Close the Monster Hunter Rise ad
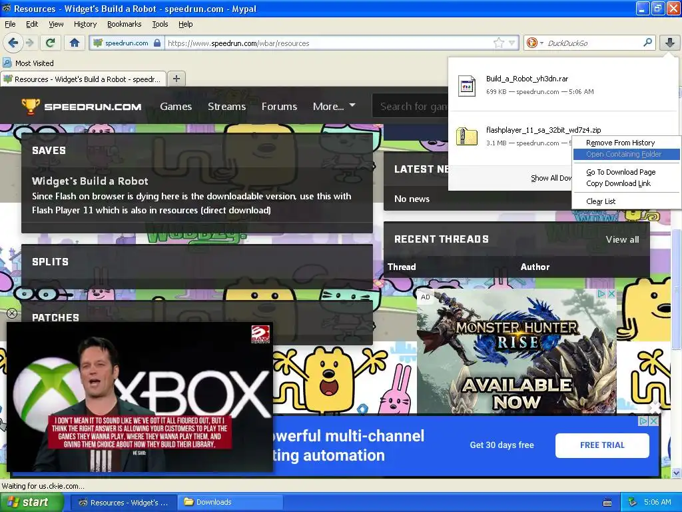The image size is (682, 512). (611, 294)
